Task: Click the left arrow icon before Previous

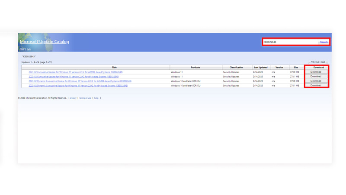Action: tap(309, 62)
